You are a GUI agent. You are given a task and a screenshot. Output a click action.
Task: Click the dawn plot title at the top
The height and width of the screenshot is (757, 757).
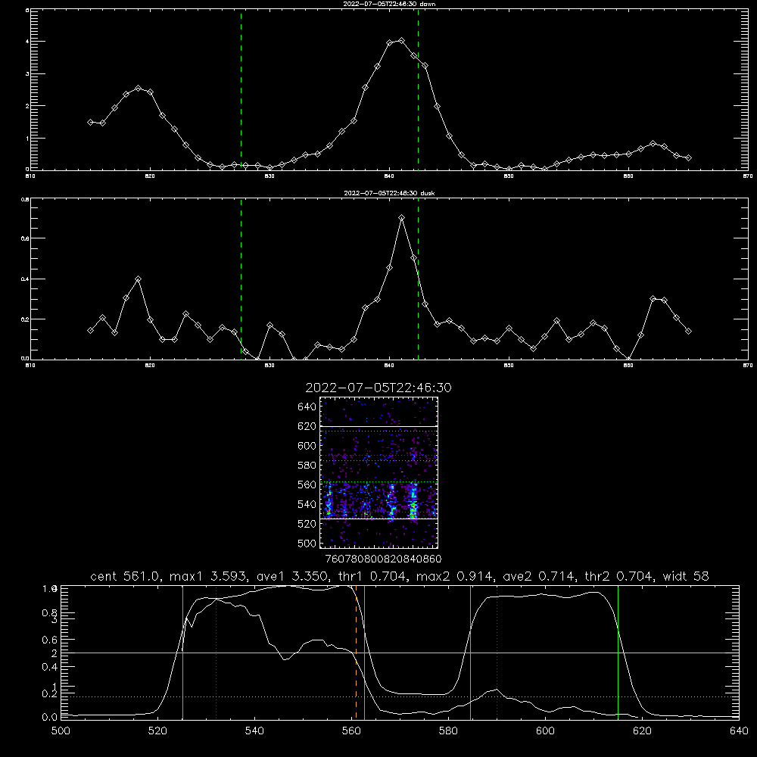point(389,4)
